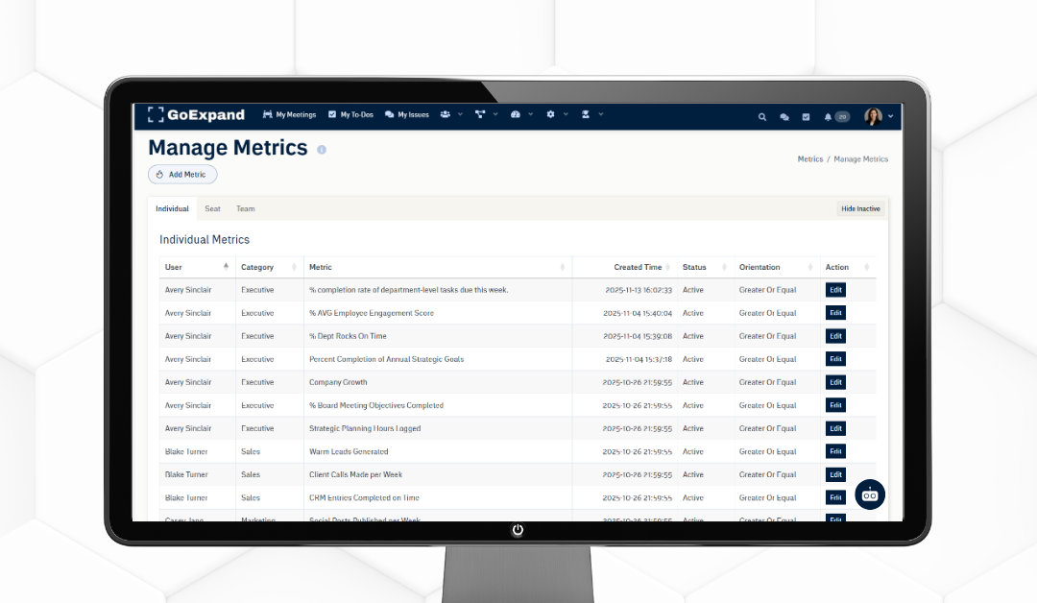Open the Metrics breadcrumb link

[809, 158]
